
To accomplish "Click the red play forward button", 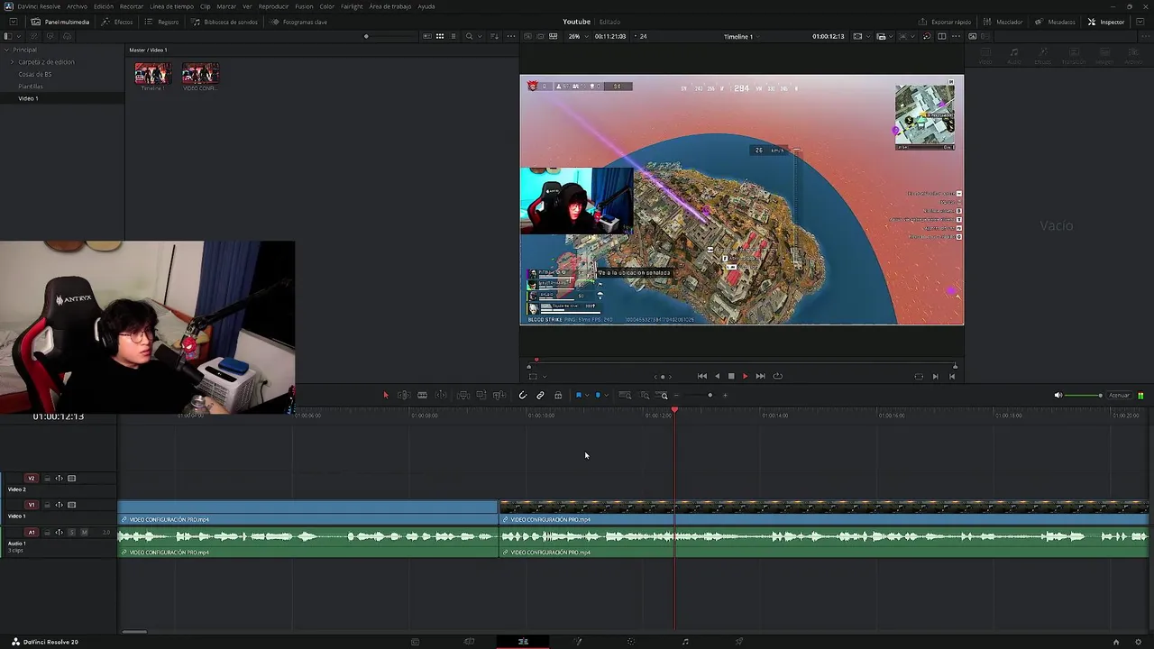I will [x=745, y=376].
